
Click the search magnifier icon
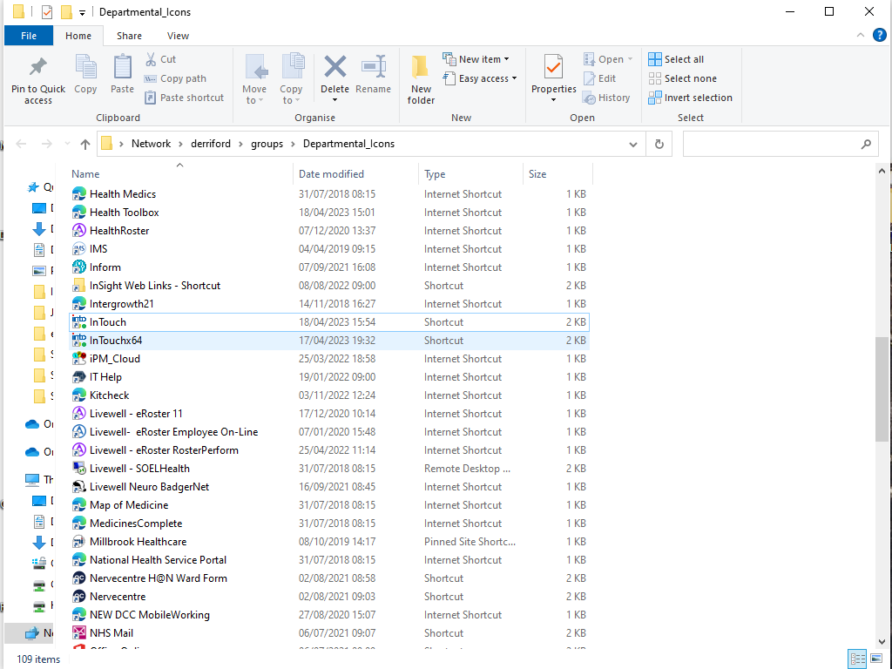[866, 144]
